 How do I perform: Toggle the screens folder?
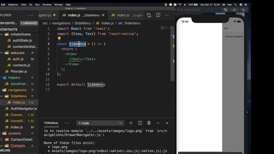coord(15,133)
